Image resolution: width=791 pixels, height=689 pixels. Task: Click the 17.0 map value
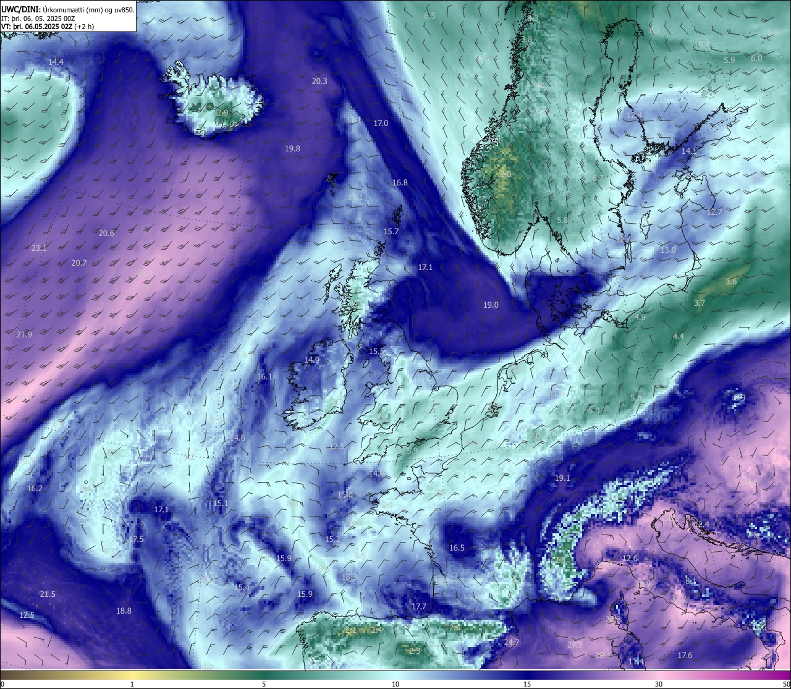(x=381, y=123)
